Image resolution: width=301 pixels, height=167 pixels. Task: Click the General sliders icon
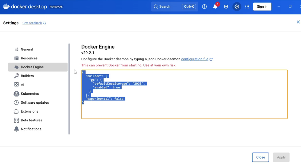(x=17, y=49)
